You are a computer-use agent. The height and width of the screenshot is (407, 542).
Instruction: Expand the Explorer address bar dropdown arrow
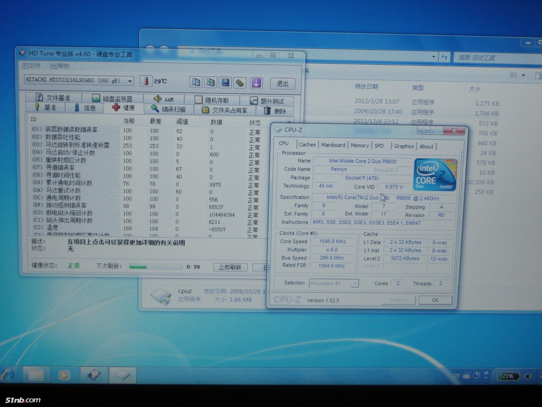pos(434,56)
